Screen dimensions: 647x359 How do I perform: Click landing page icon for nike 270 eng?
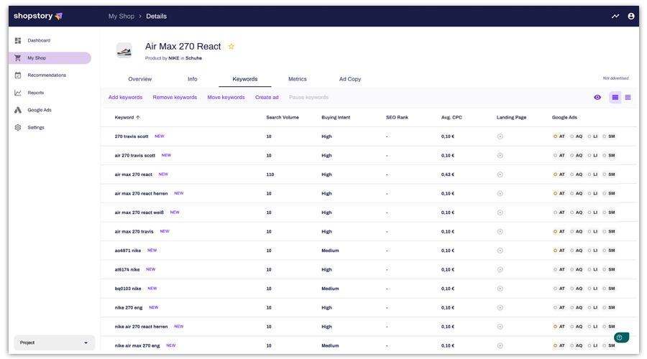[500, 307]
